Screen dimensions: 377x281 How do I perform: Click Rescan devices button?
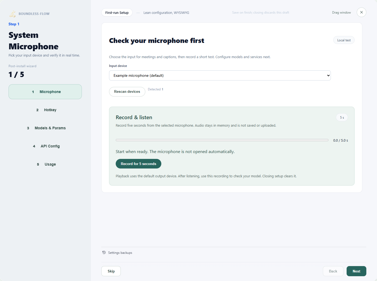point(127,91)
